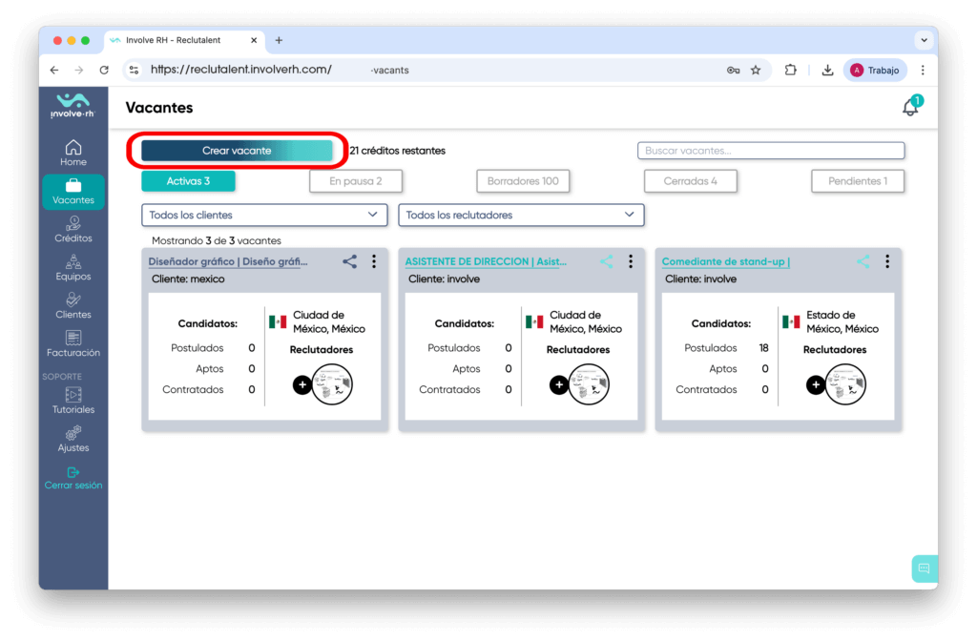Click the Buscar vacantes search field
The width and height of the screenshot is (977, 641).
[770, 151]
